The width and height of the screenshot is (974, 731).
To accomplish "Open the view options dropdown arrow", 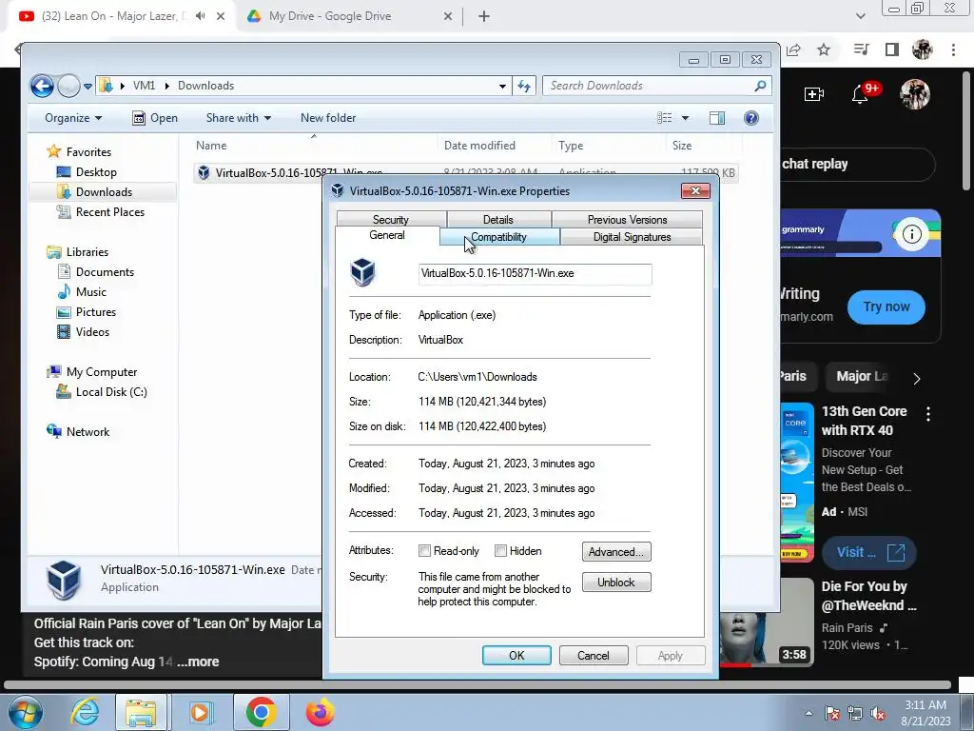I will click(685, 118).
